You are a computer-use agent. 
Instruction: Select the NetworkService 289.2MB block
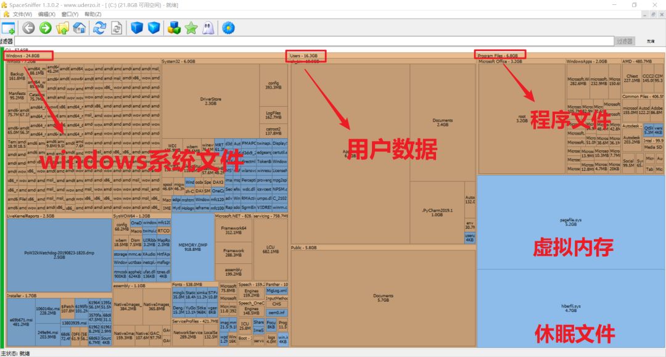(187, 335)
